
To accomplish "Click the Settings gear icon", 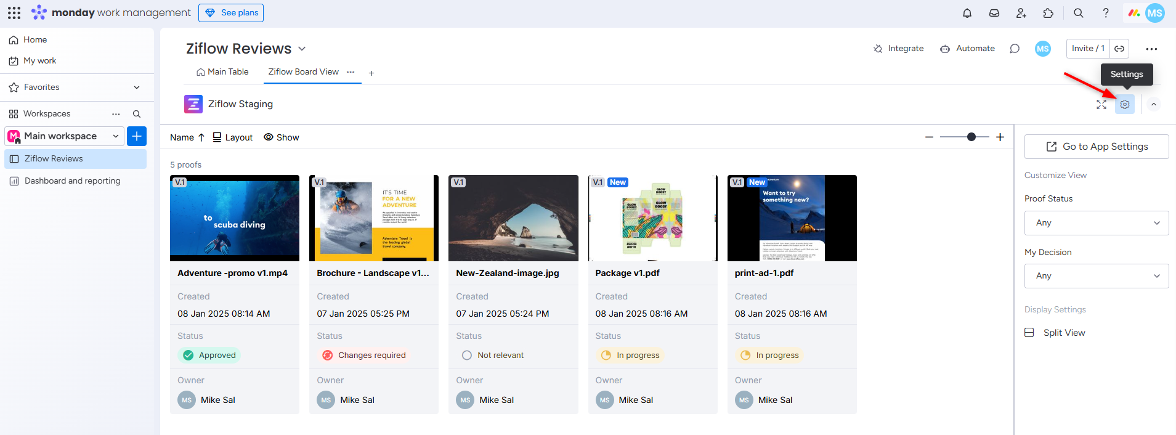I will pos(1125,105).
